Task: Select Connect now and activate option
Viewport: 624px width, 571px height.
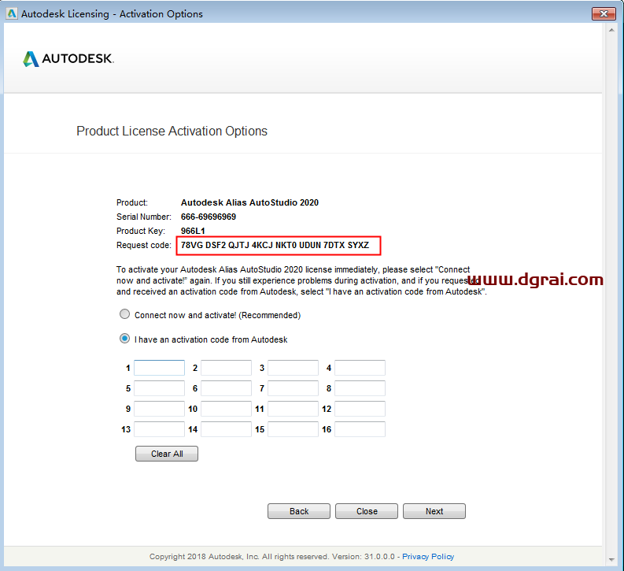Action: click(x=124, y=314)
